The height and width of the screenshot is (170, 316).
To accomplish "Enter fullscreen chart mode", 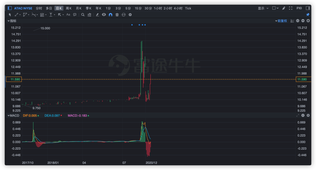I will pyautogui.click(x=290, y=8).
